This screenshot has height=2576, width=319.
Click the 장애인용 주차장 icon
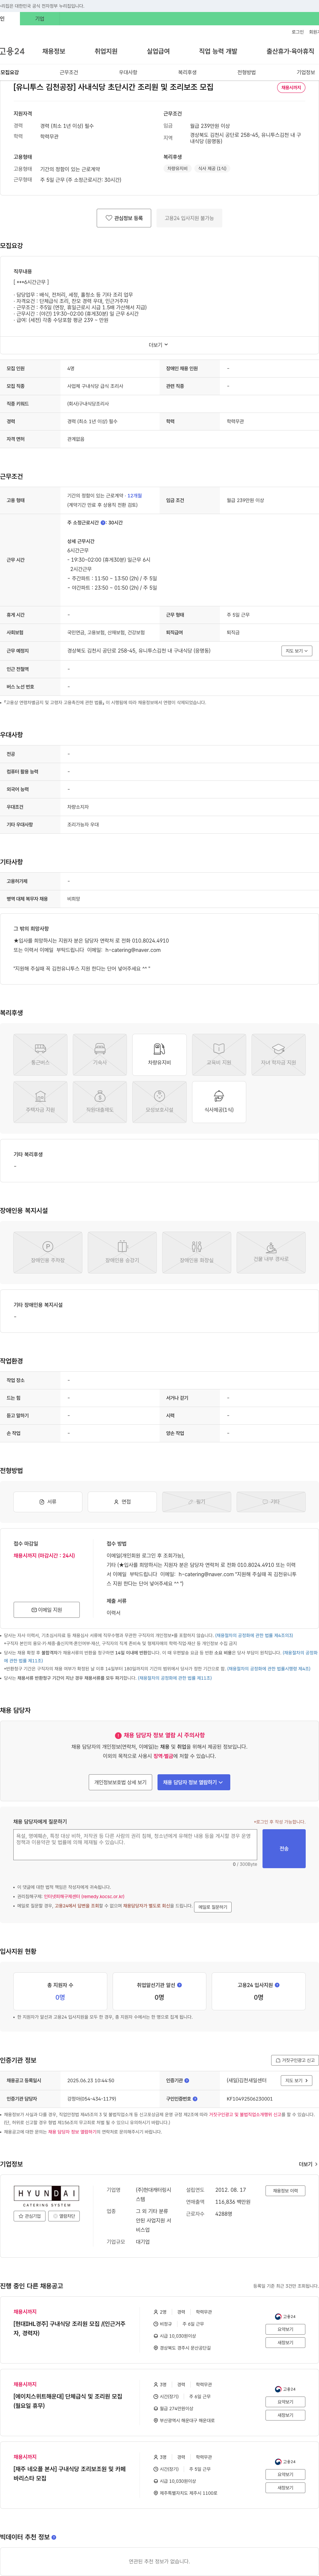pyautogui.click(x=48, y=1252)
